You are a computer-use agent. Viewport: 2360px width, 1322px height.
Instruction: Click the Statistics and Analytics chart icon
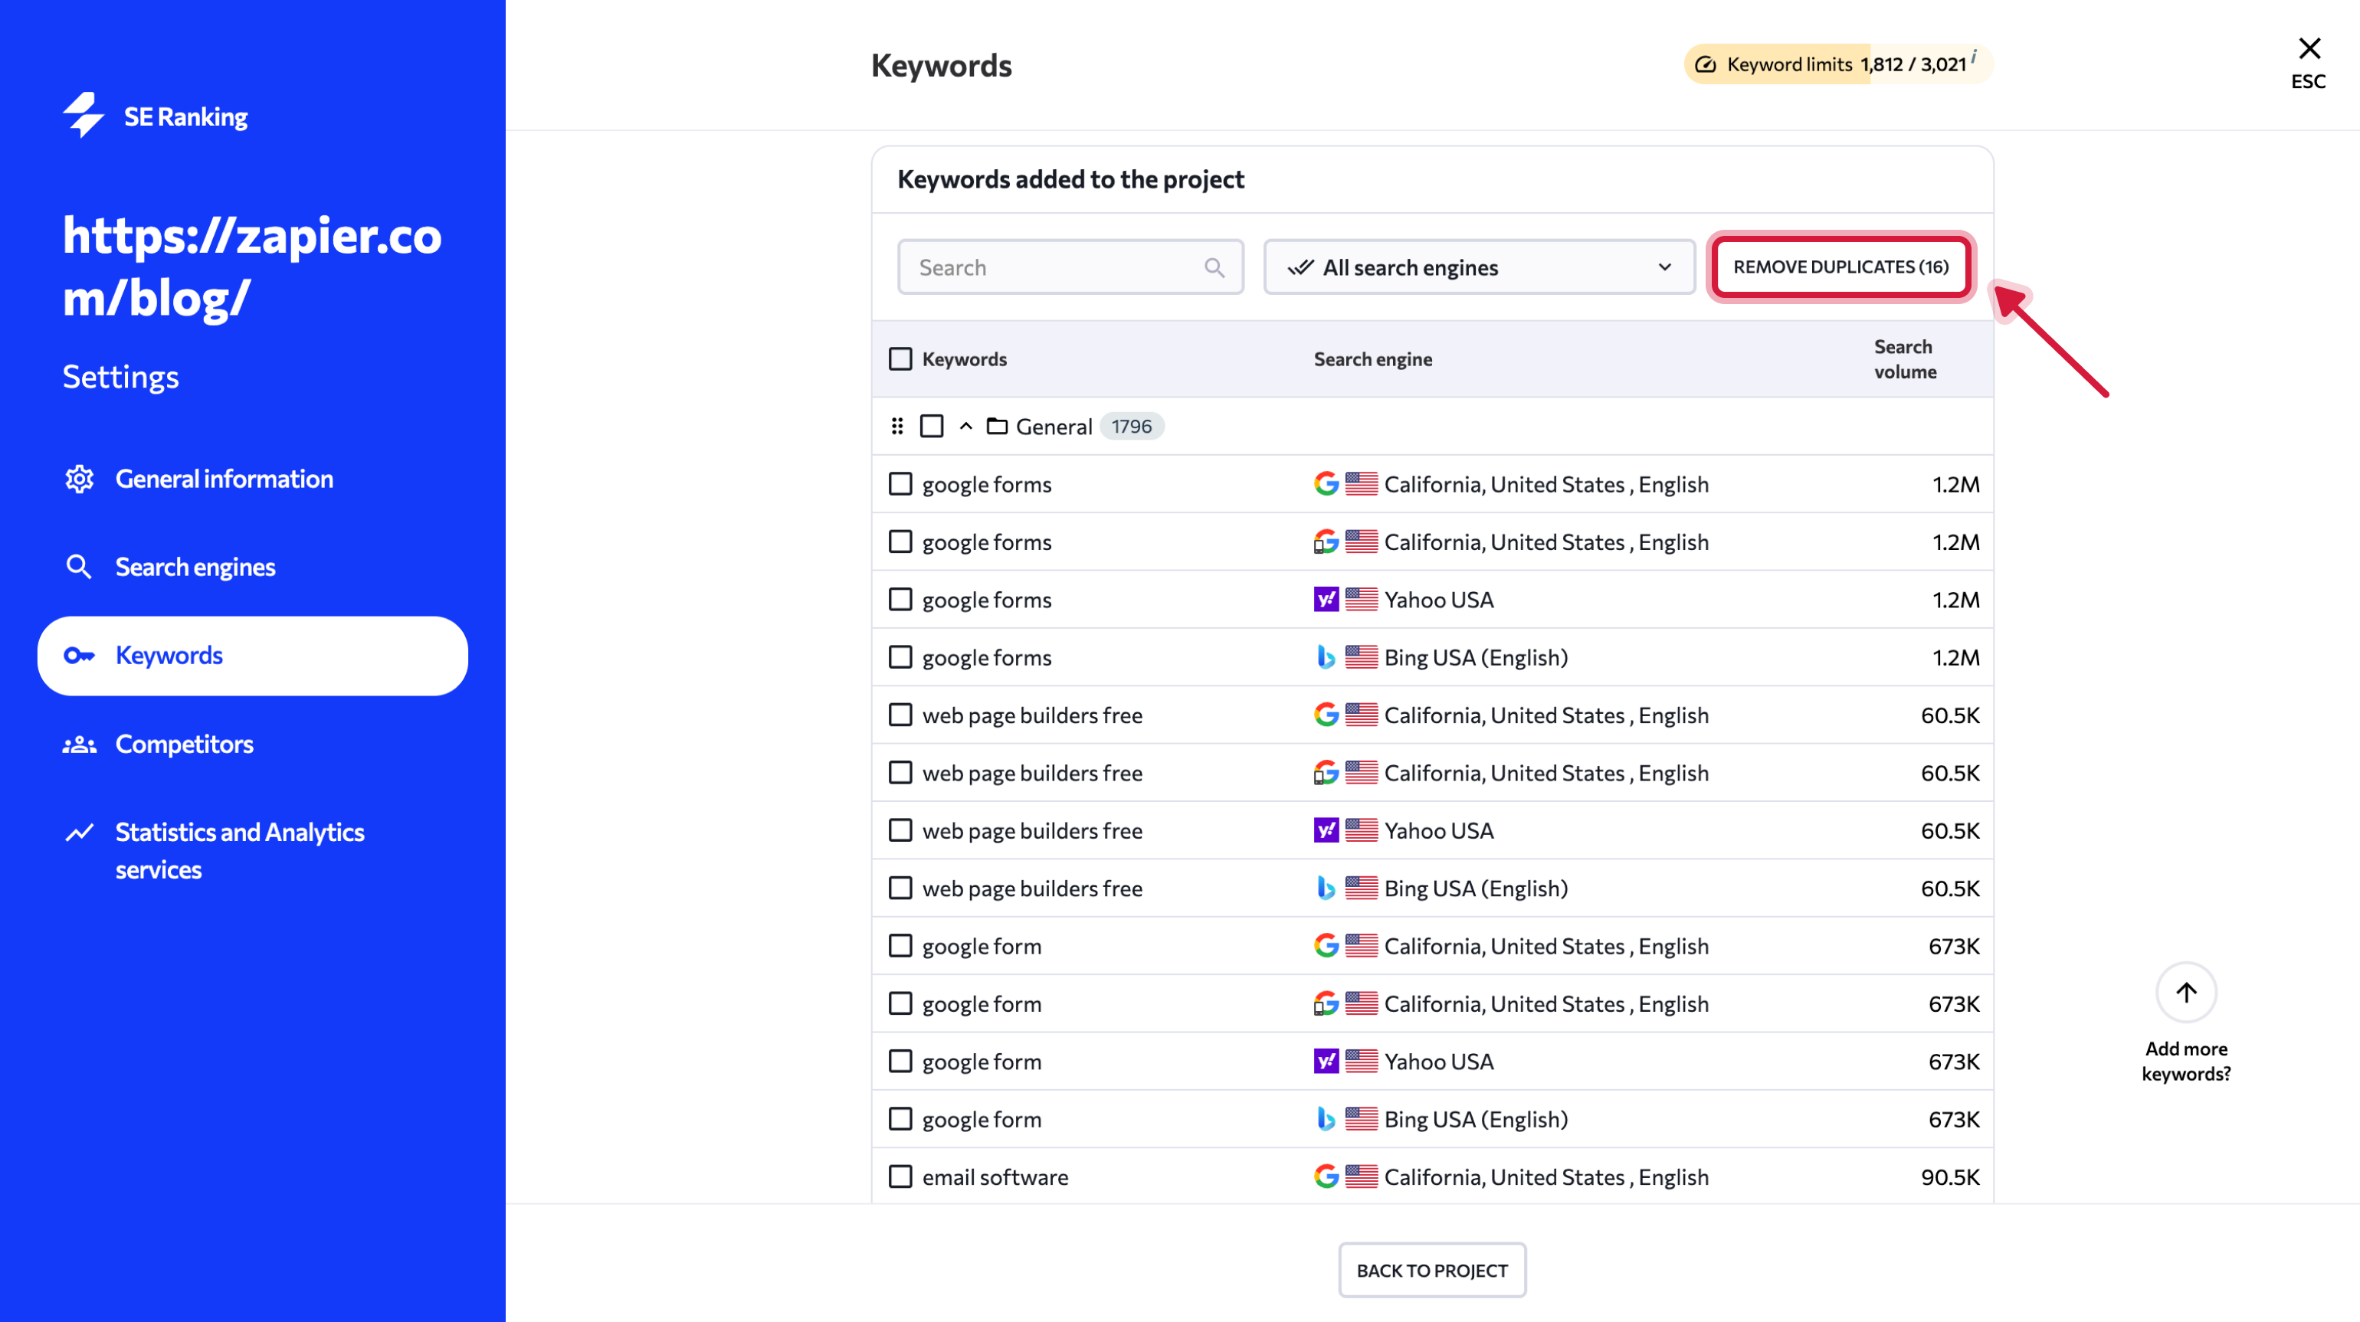[80, 833]
